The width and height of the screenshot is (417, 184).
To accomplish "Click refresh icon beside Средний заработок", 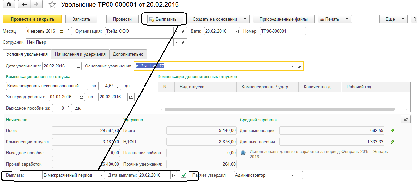I will point(405,119).
